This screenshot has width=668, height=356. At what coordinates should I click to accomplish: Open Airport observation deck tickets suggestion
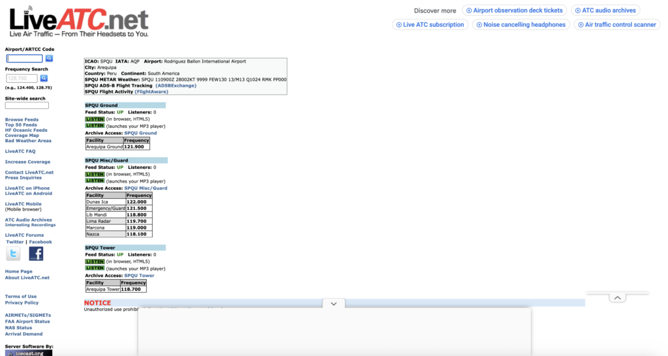(513, 10)
